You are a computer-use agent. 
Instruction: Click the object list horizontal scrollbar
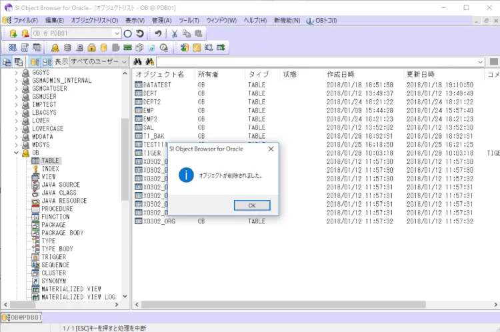tap(283, 305)
